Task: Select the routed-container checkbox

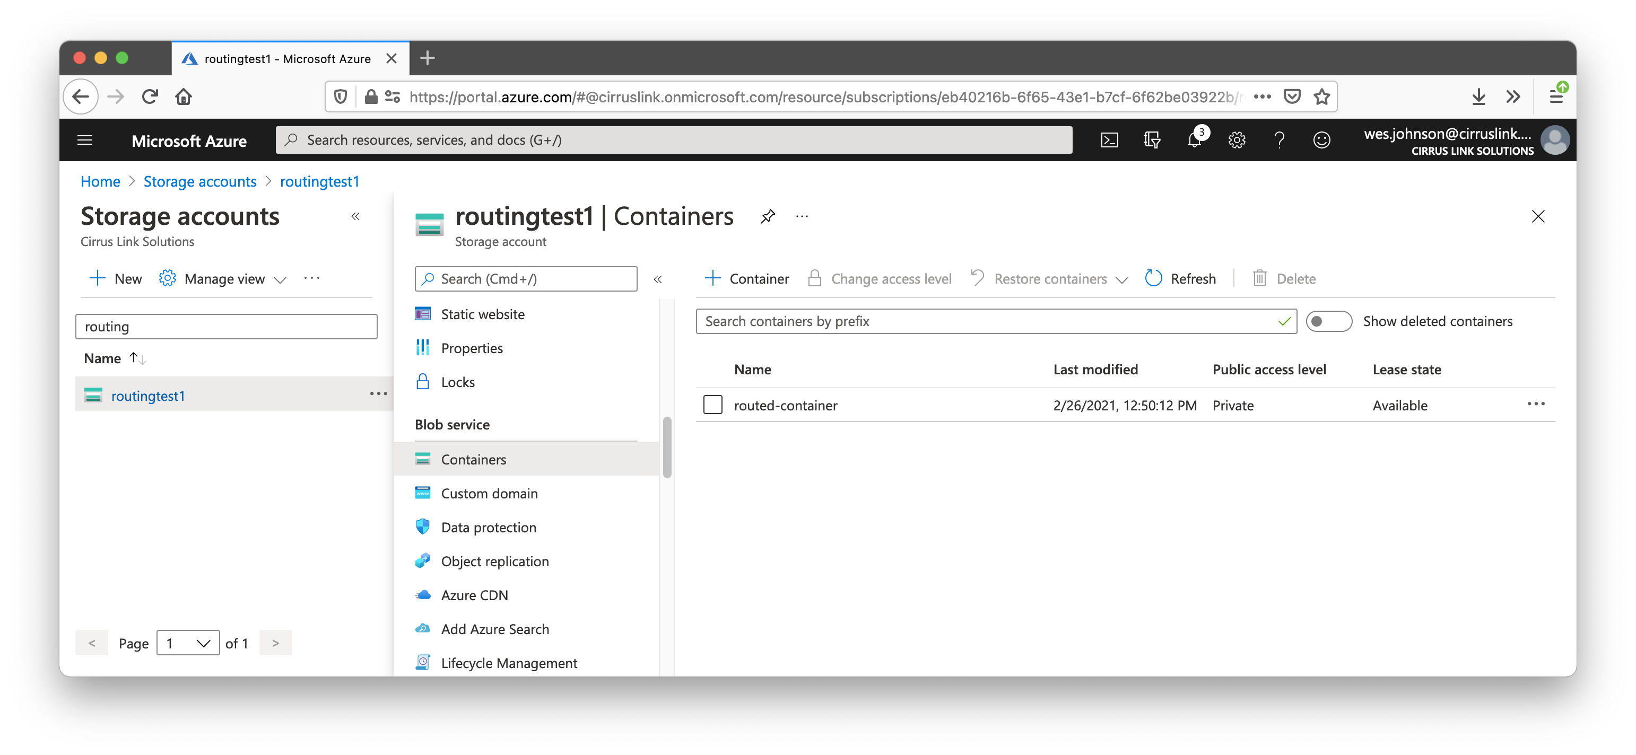Action: pos(712,405)
